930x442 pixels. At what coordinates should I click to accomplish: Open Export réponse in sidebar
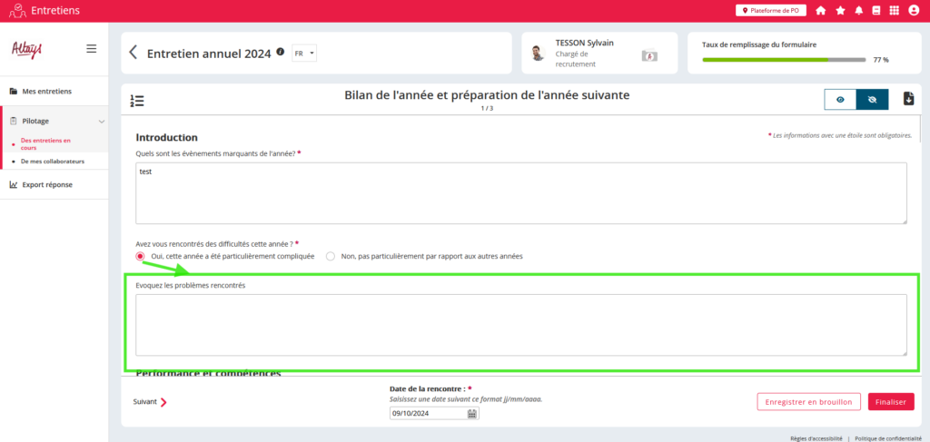click(47, 184)
